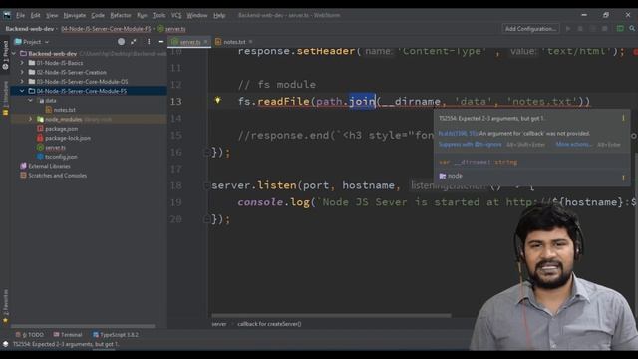Expand the node_modules folder
638x359 pixels.
tap(31, 119)
